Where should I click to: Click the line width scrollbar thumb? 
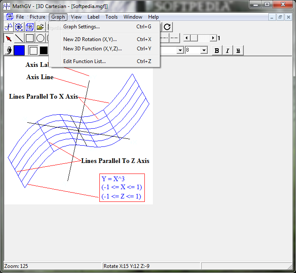tap(194, 38)
